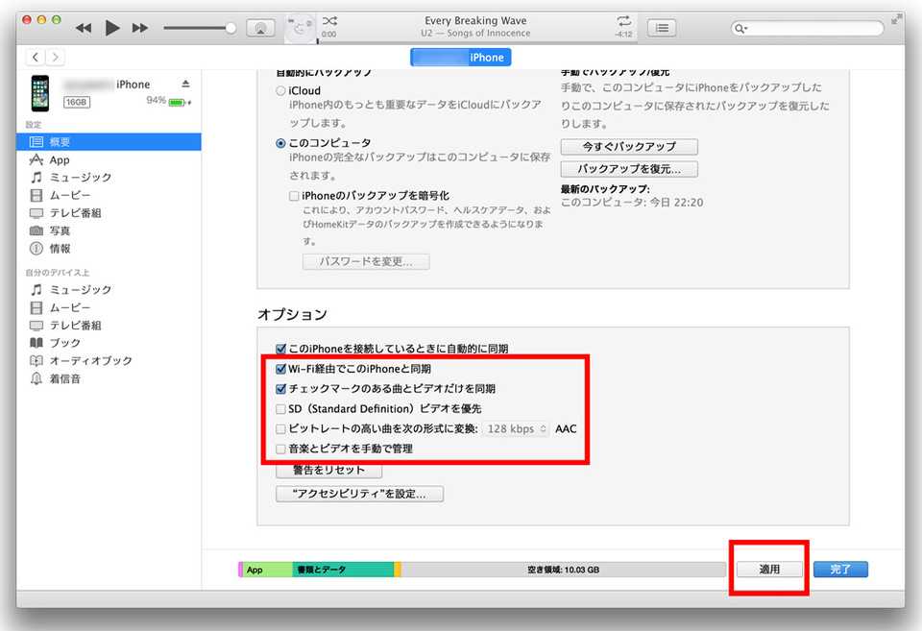922x631 pixels.
Task: Eject the iPhone from the sidebar
Action: tap(185, 85)
